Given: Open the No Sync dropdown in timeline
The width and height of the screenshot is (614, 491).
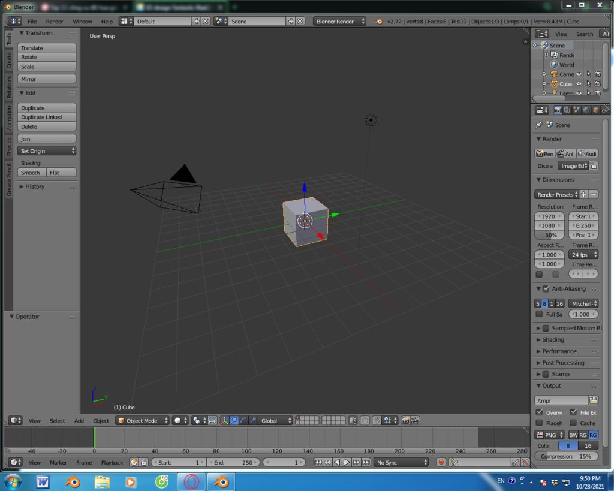Looking at the screenshot, I should 401,462.
